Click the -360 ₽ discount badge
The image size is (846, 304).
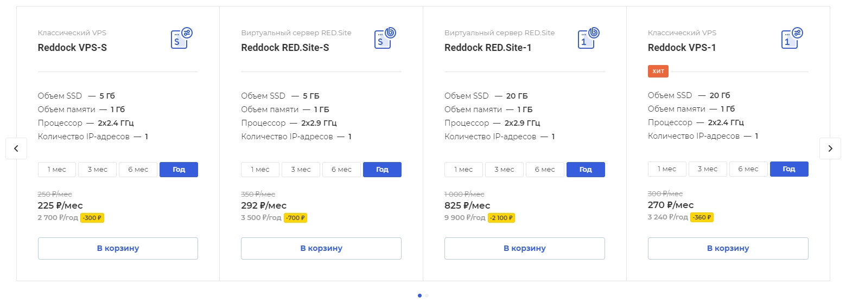point(702,217)
